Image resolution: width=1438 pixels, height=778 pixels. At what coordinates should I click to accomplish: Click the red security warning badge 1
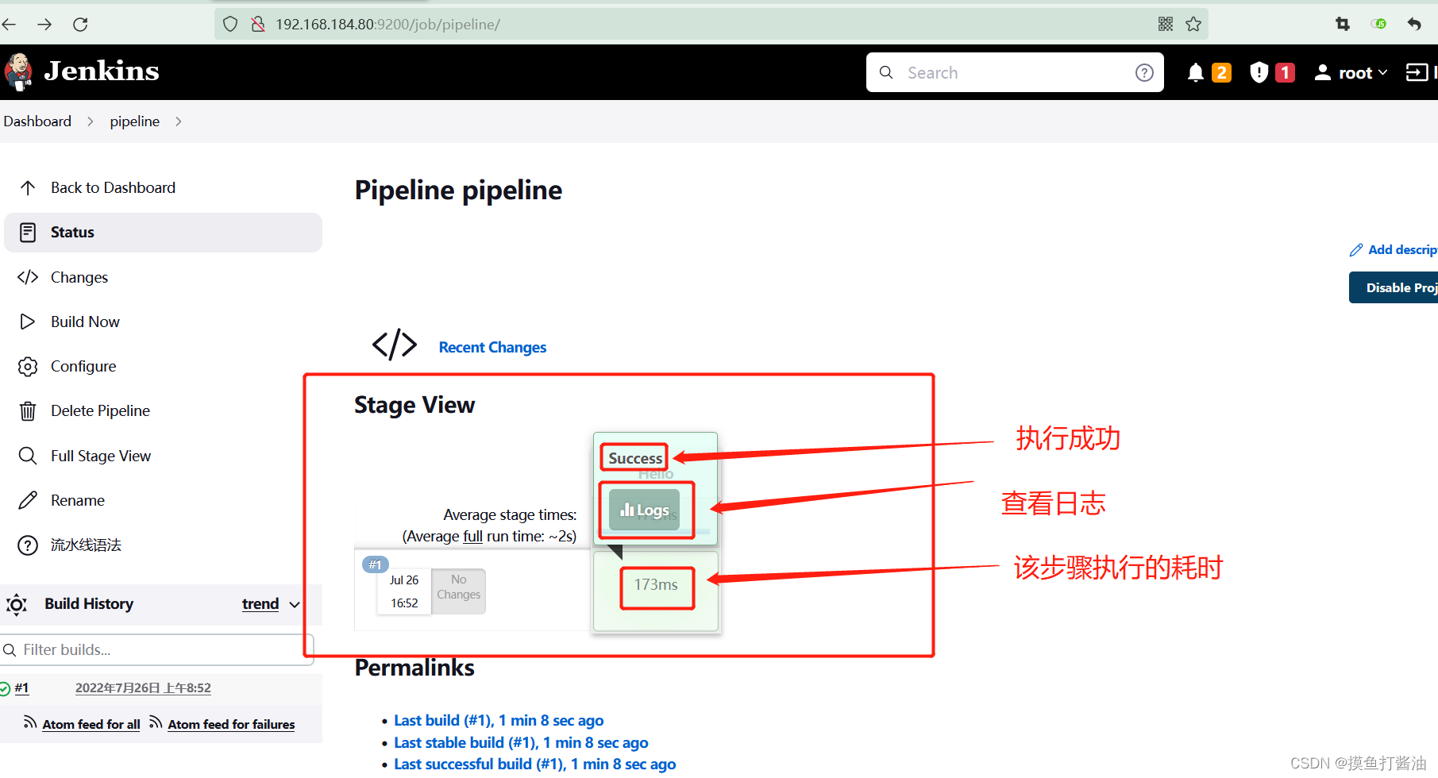tap(1285, 73)
